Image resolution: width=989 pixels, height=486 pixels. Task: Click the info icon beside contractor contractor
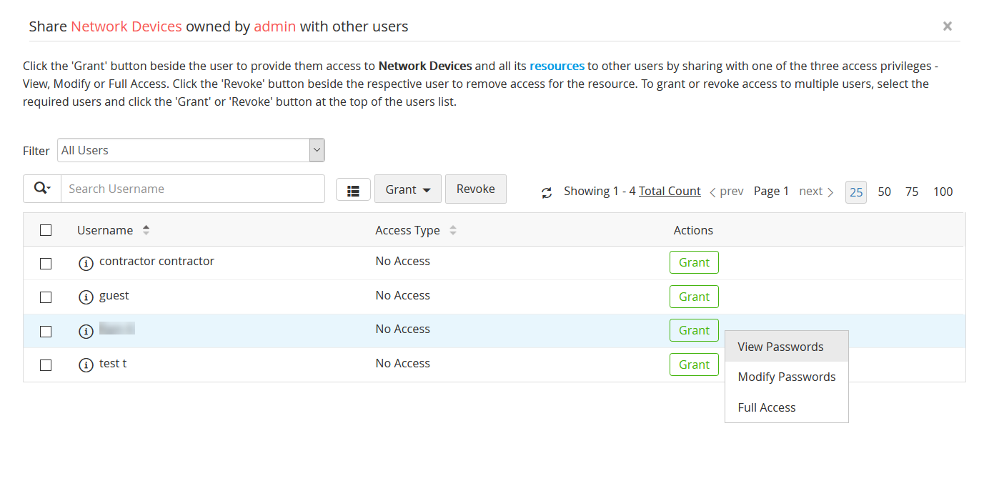(86, 263)
